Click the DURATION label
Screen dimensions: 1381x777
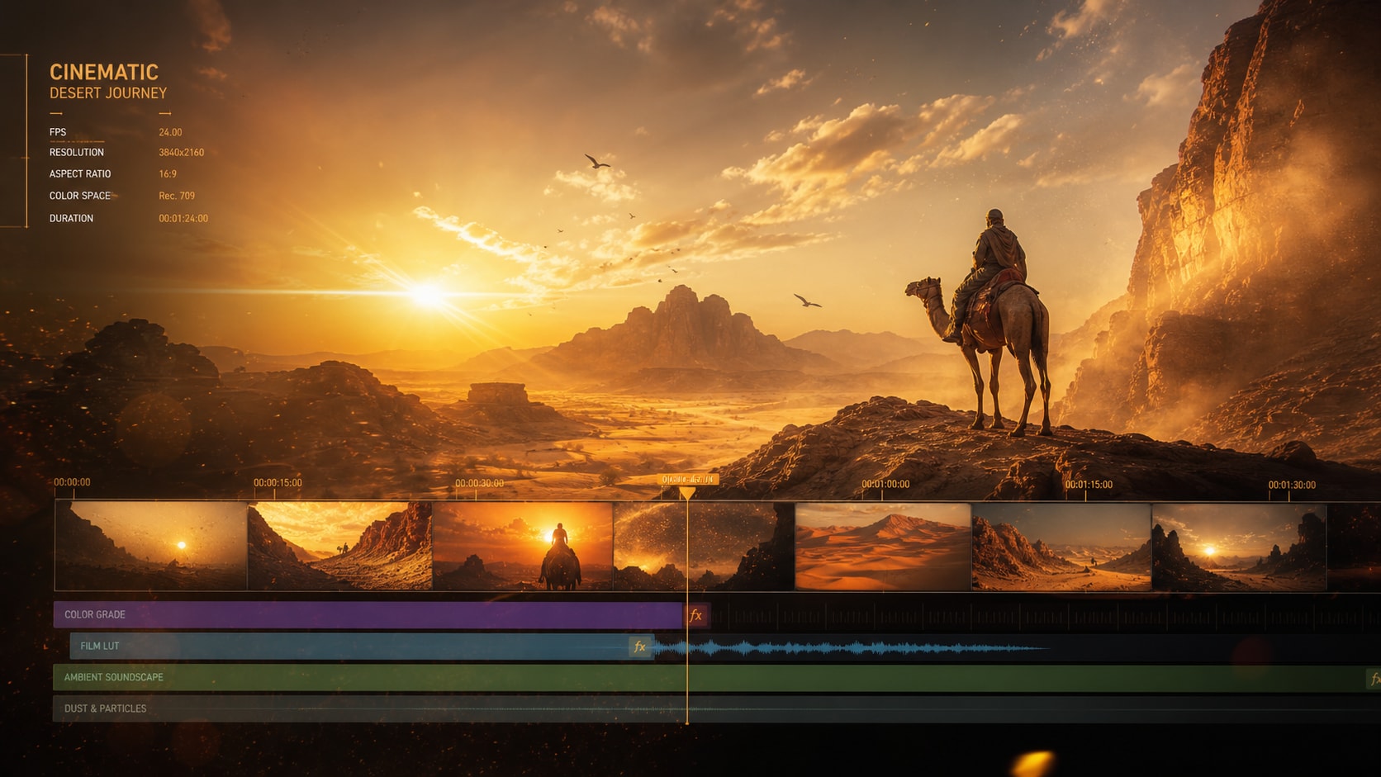tap(71, 219)
